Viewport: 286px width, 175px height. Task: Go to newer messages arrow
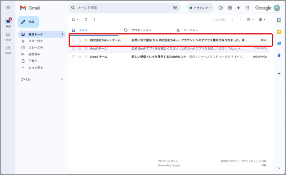[x=232, y=19]
